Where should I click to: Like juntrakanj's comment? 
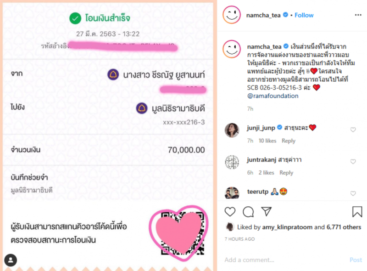[353, 162]
